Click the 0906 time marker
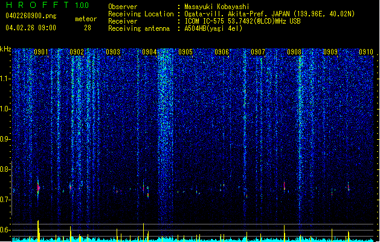Viewport: 380px width, 242px height. (222, 52)
